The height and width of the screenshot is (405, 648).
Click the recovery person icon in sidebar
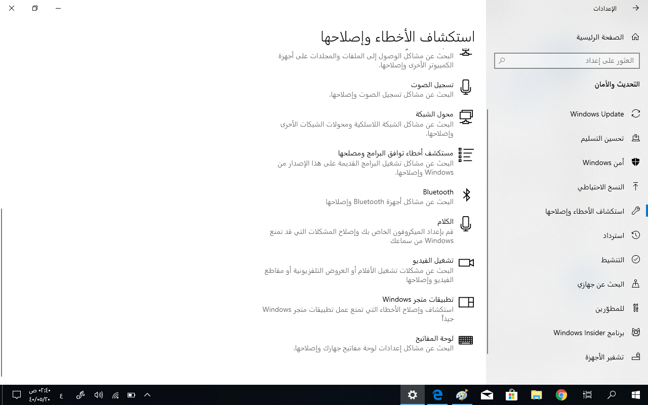click(x=636, y=235)
